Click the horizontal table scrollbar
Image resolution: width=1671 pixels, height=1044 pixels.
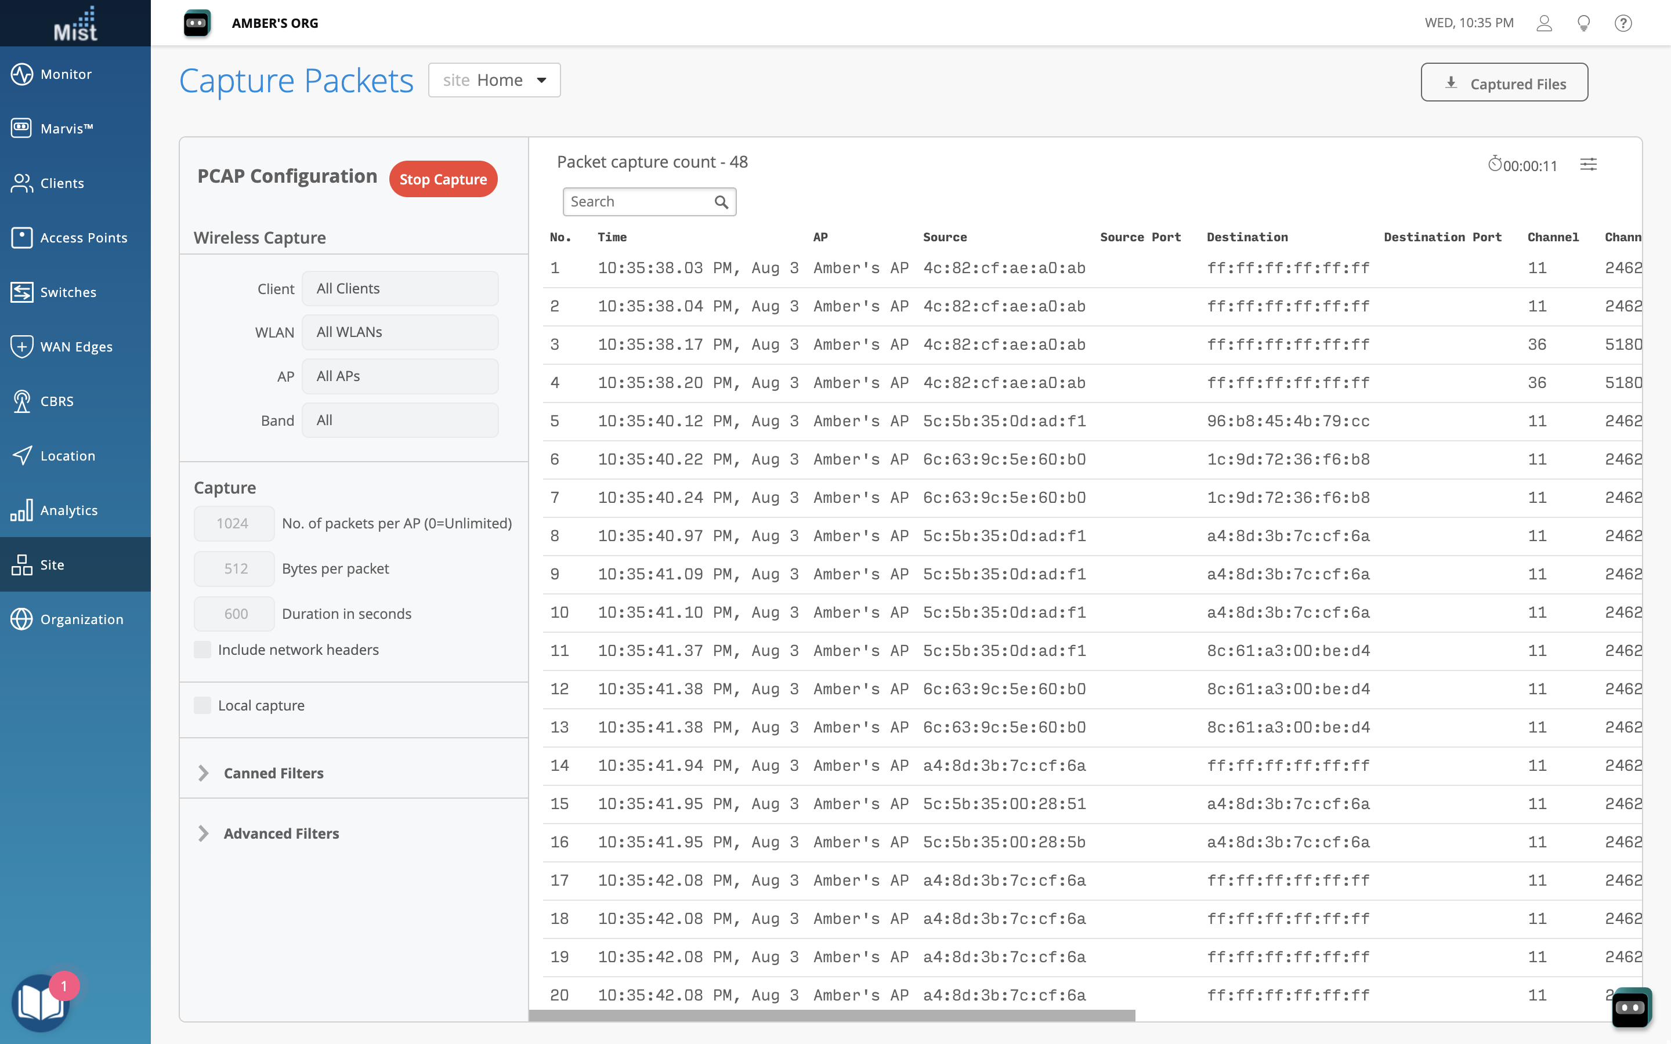pyautogui.click(x=831, y=1015)
